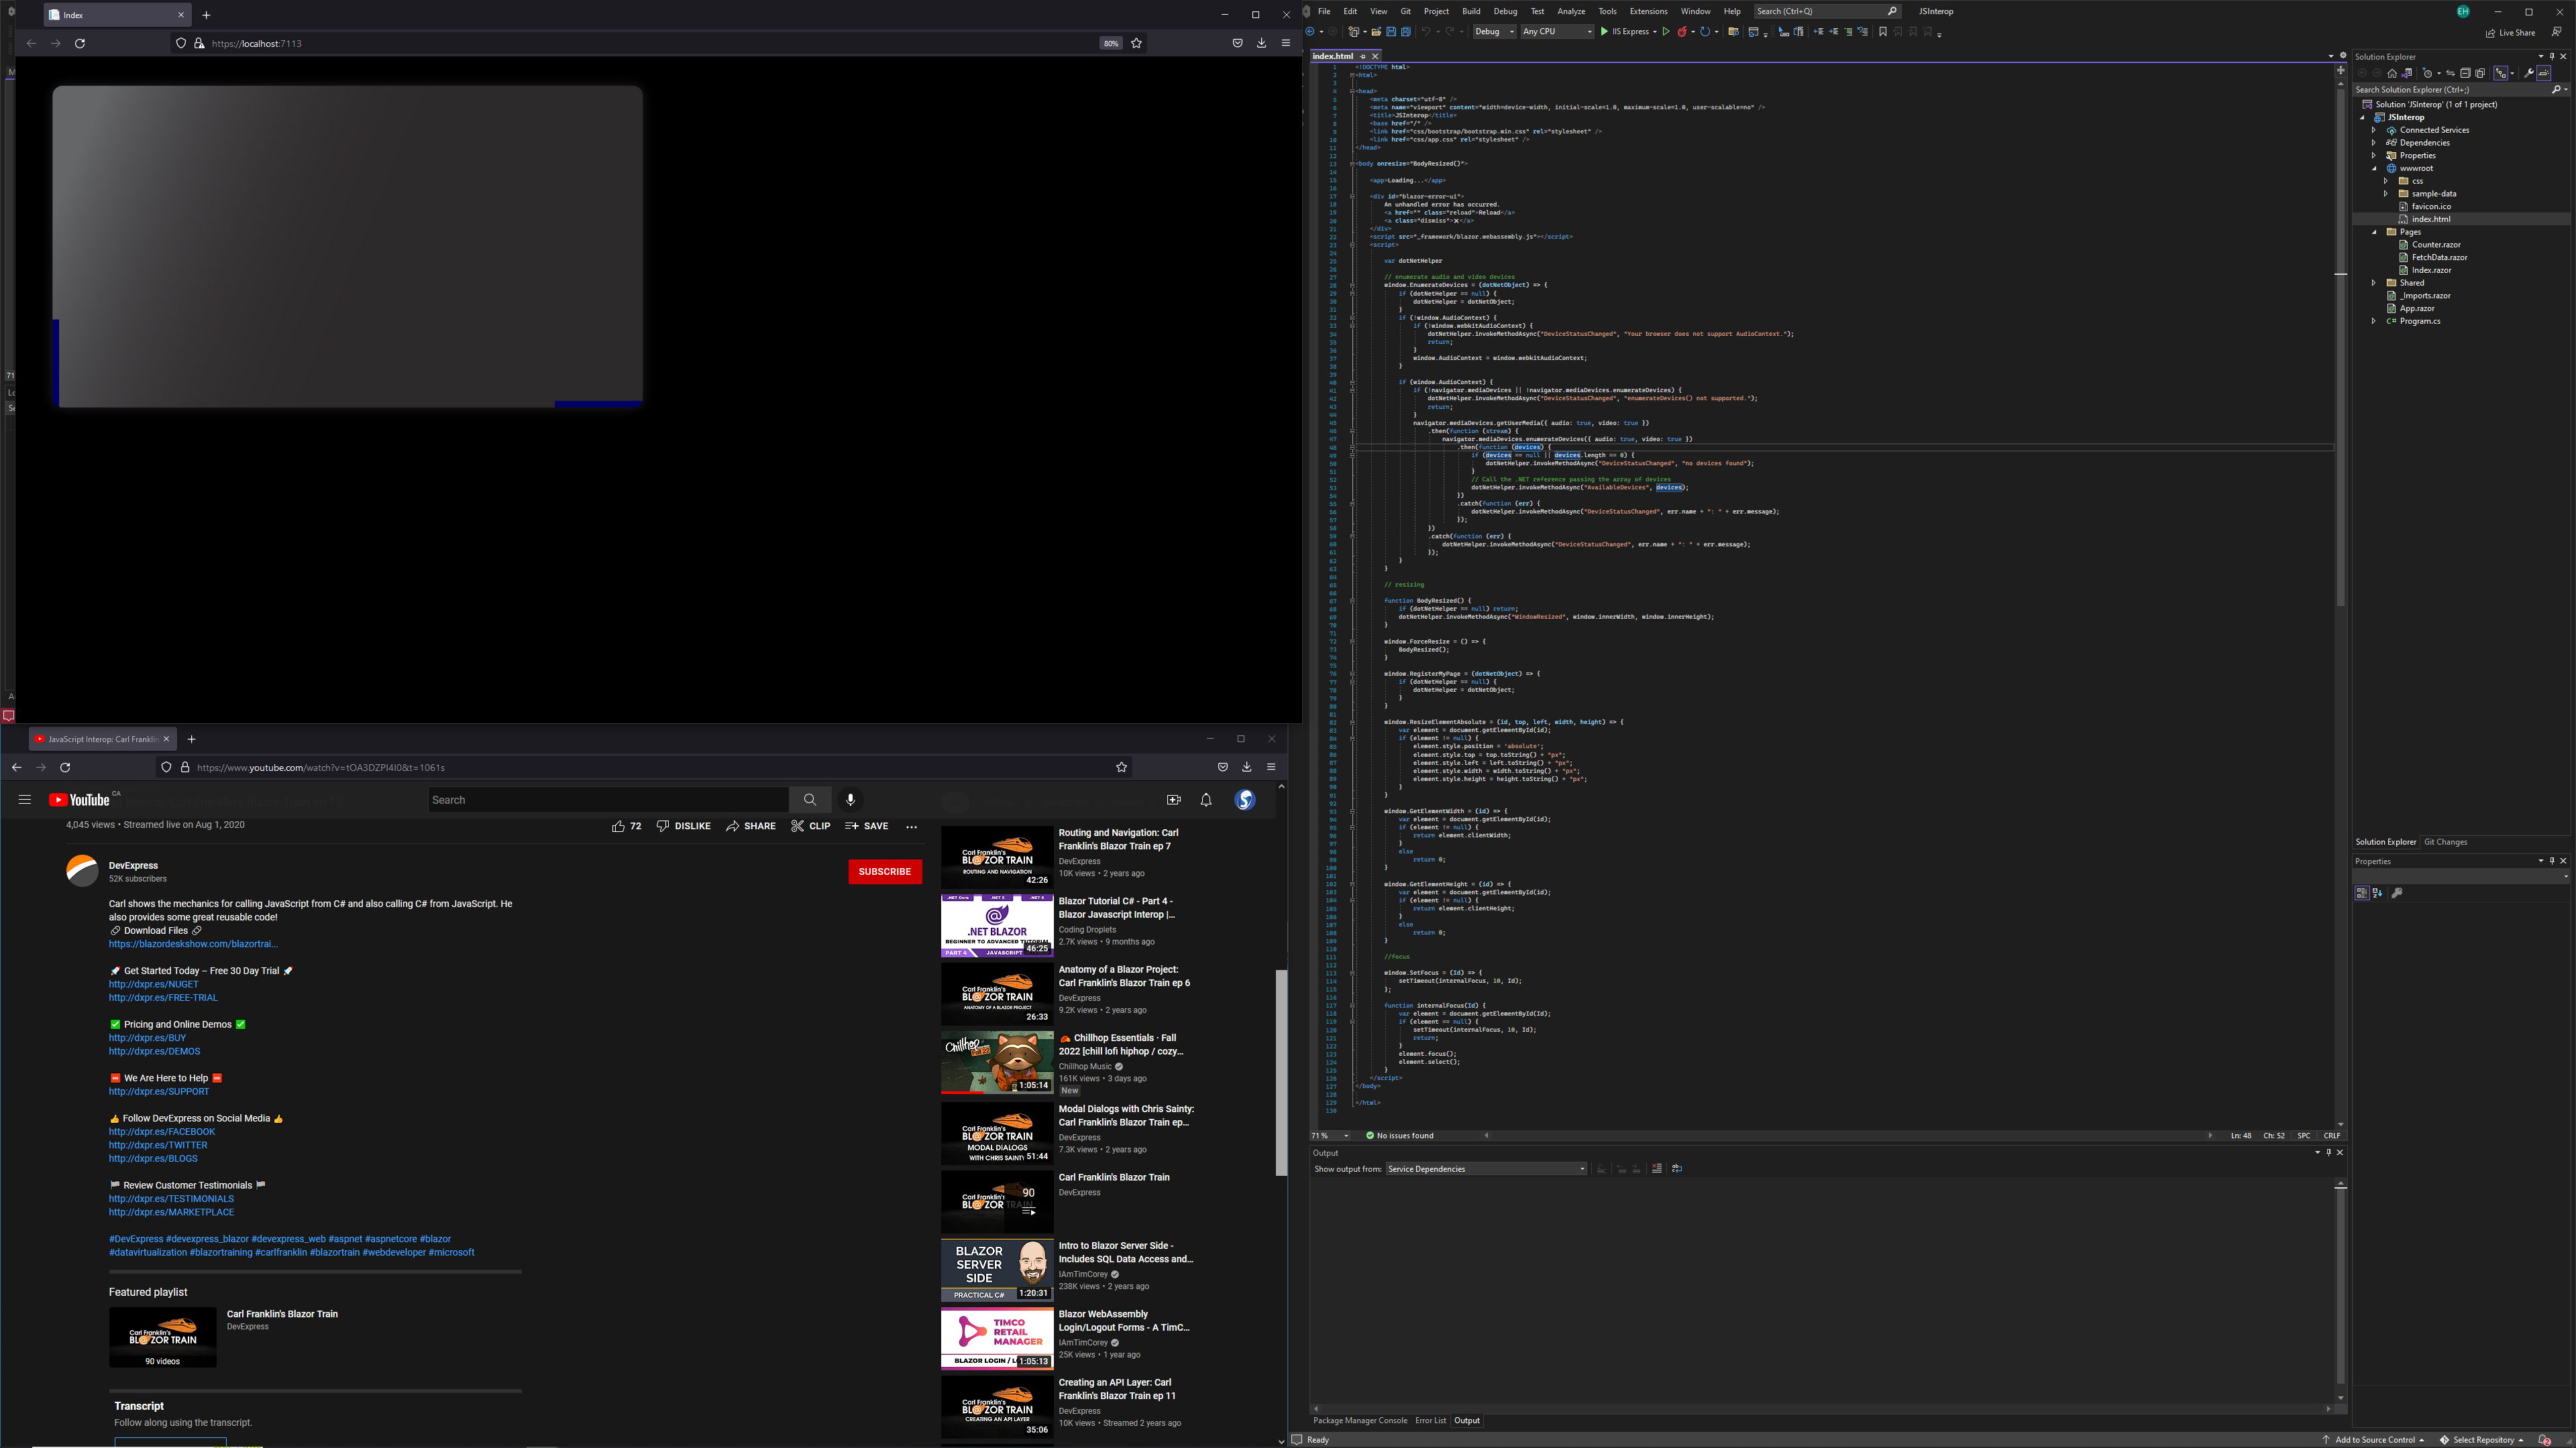Viewport: 2576px width, 1448px height.
Task: Open the IIS Express launch profile dropdown arrow
Action: 1655,32
